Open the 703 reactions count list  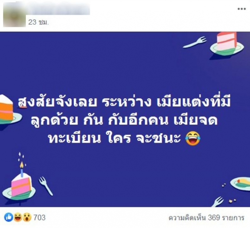[39, 217]
